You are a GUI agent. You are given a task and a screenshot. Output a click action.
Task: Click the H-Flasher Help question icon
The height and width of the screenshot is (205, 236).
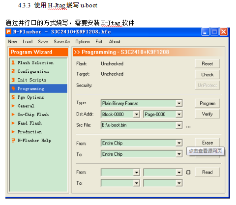pos(13,141)
